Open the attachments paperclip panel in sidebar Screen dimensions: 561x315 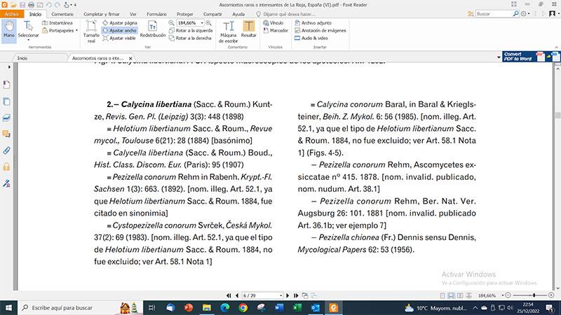pos(6,150)
